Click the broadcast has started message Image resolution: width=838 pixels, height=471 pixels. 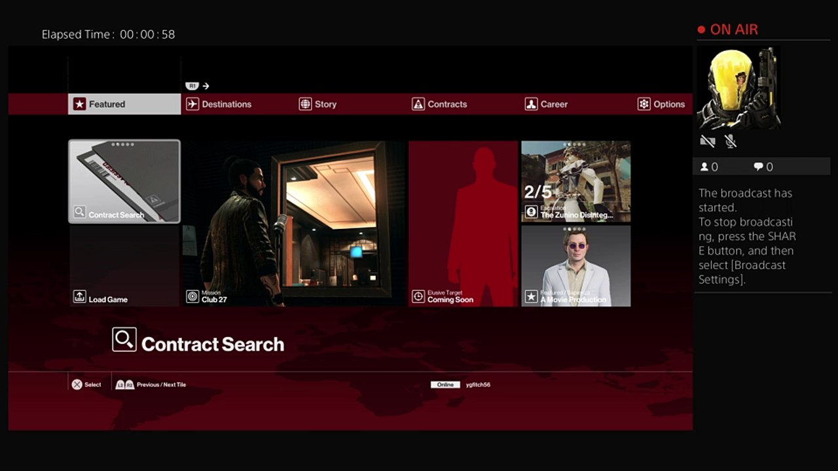pyautogui.click(x=747, y=236)
